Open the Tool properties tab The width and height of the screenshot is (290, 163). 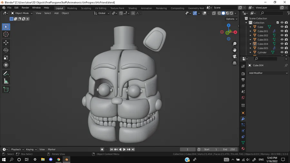coord(243,66)
